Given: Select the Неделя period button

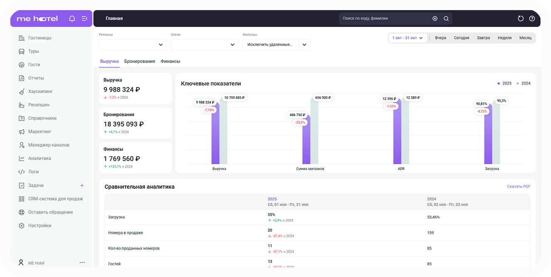Looking at the screenshot, I should [x=504, y=38].
